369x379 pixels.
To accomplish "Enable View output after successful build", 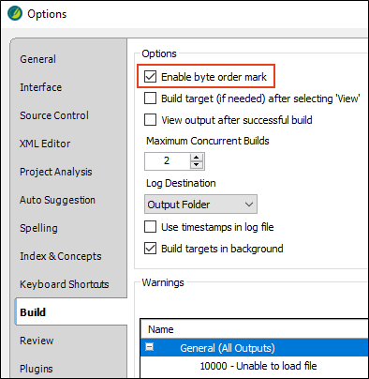I will pyautogui.click(x=150, y=120).
